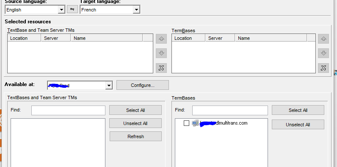Sort TextBase resources by Location column

[x=24, y=38]
